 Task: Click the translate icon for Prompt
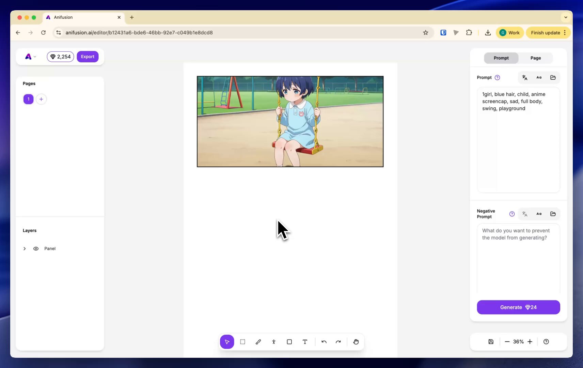pyautogui.click(x=525, y=78)
